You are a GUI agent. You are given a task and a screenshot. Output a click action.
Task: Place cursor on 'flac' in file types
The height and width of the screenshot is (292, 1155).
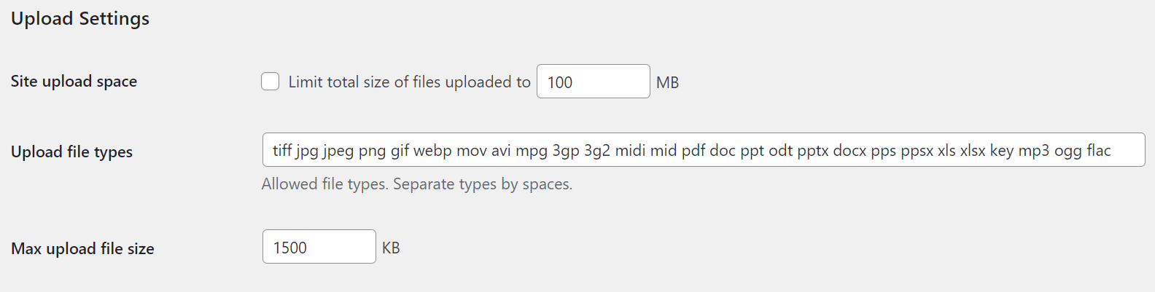click(x=1098, y=150)
